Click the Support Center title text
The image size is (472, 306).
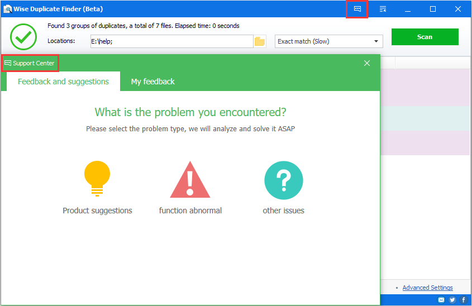click(x=34, y=63)
